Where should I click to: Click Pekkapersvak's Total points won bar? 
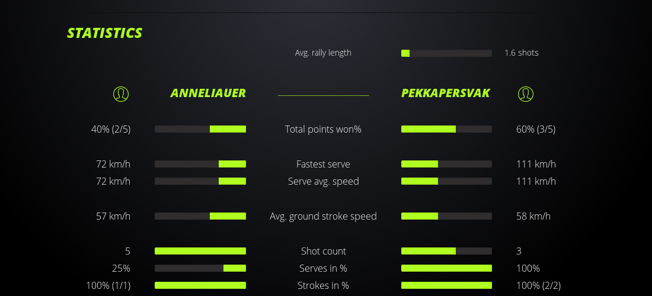[446, 129]
